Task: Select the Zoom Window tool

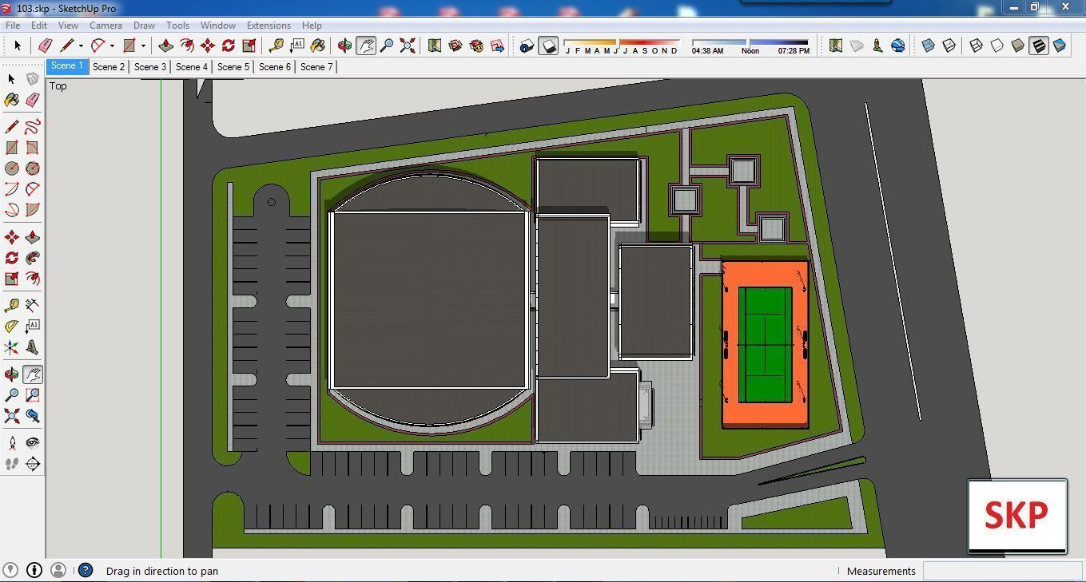Action: [33, 395]
